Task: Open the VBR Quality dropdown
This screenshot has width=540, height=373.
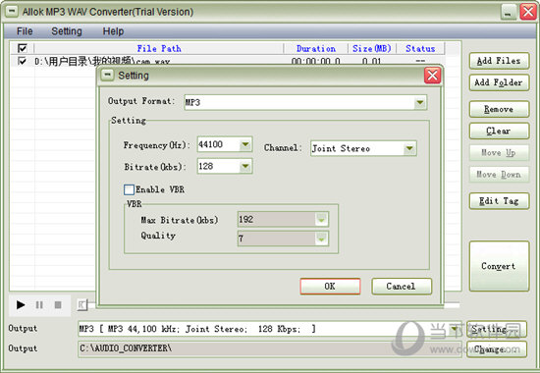Action: (321, 239)
